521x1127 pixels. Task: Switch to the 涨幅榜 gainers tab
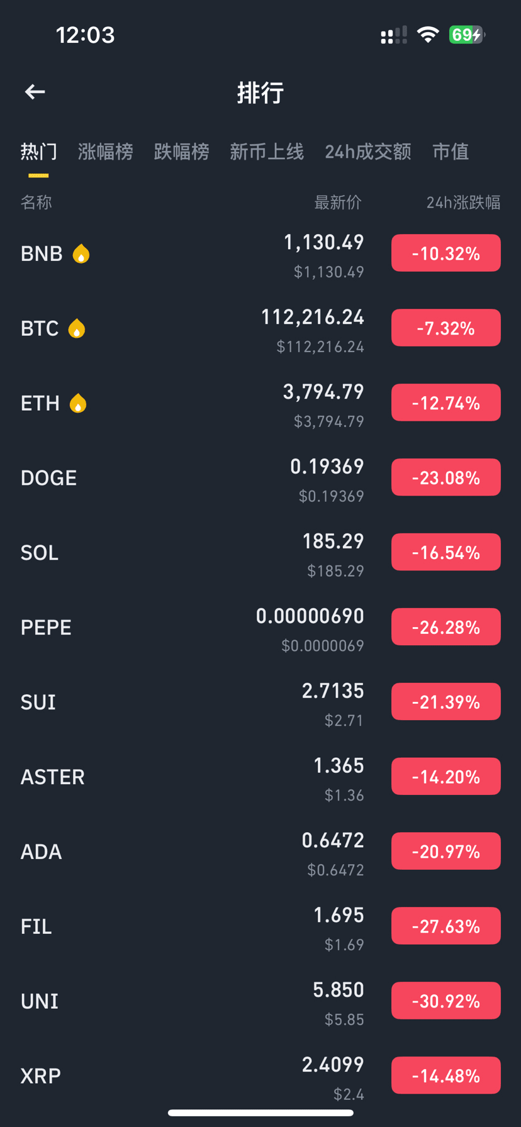point(106,152)
